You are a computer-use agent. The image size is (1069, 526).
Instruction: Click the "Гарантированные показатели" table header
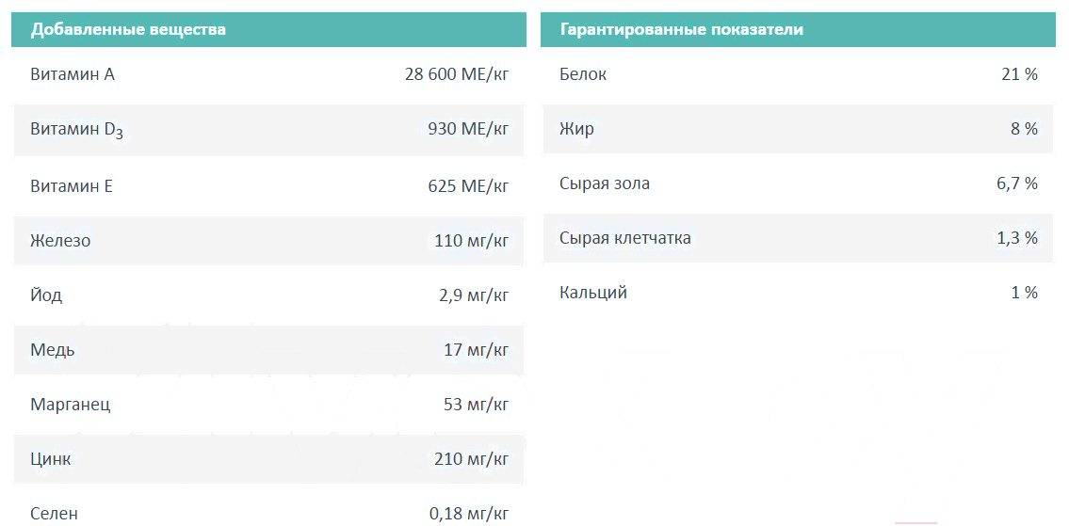(681, 29)
